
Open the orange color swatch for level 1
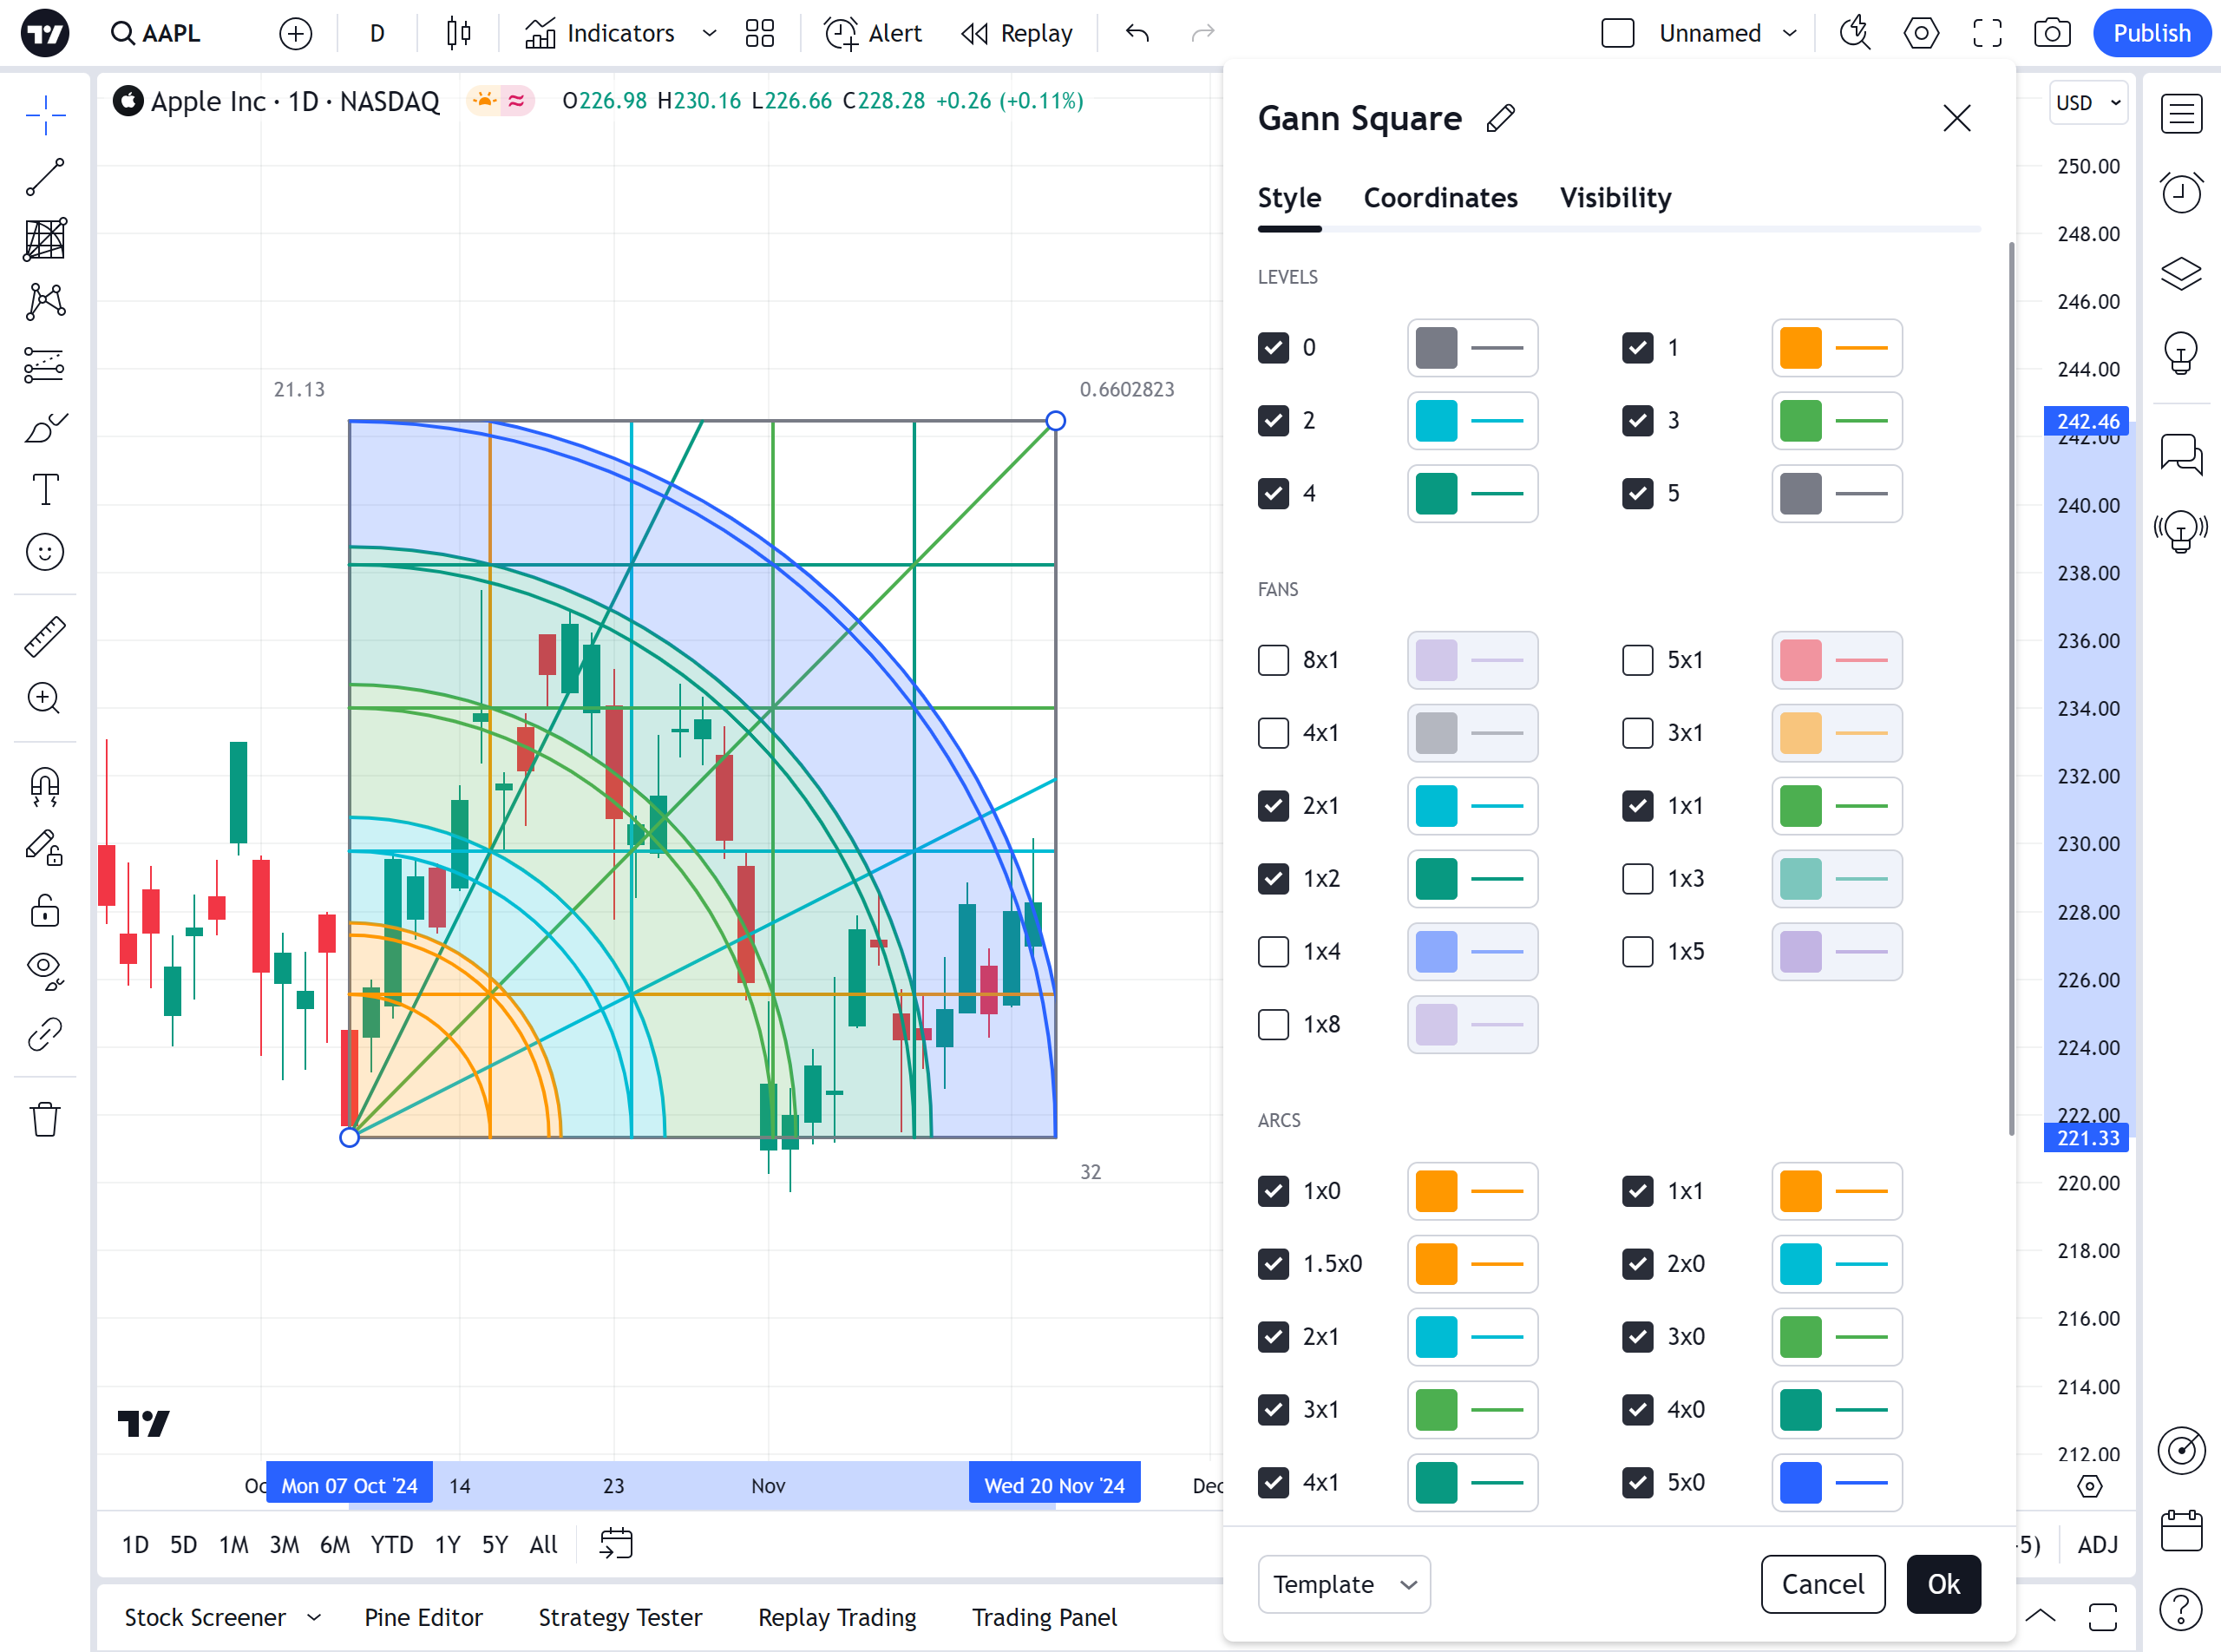pyautogui.click(x=1800, y=348)
